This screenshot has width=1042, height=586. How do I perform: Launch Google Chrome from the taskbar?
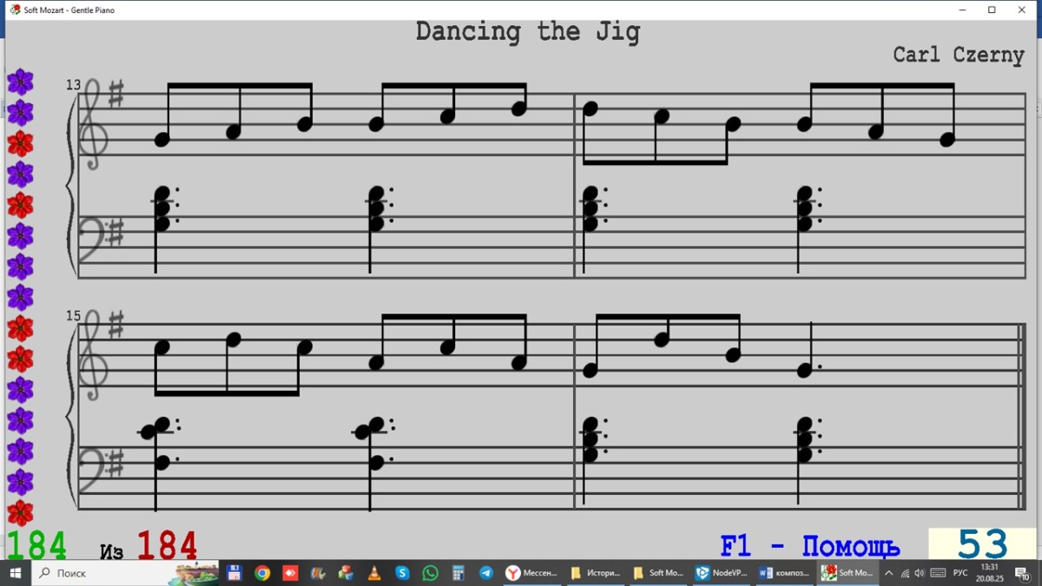coord(262,573)
